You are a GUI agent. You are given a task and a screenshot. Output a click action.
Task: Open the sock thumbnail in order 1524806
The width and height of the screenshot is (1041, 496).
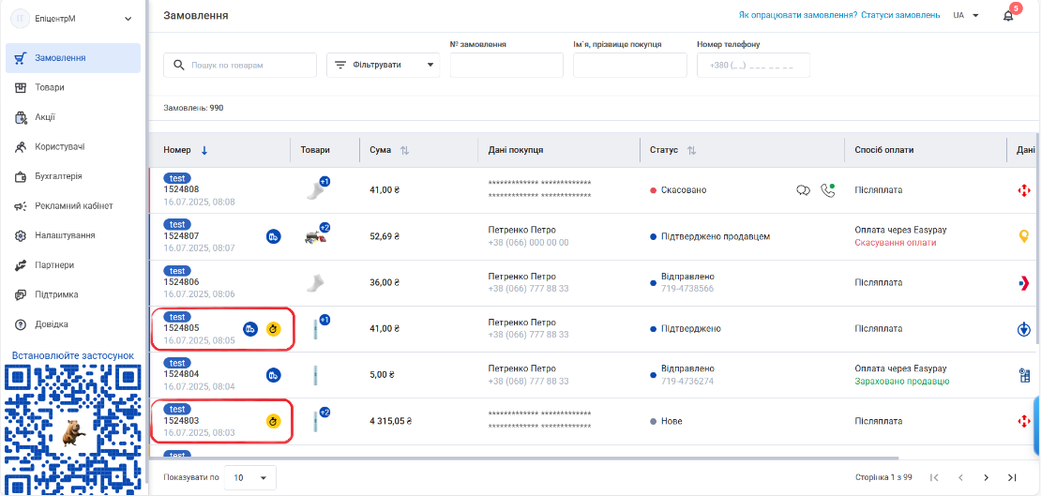tap(315, 283)
